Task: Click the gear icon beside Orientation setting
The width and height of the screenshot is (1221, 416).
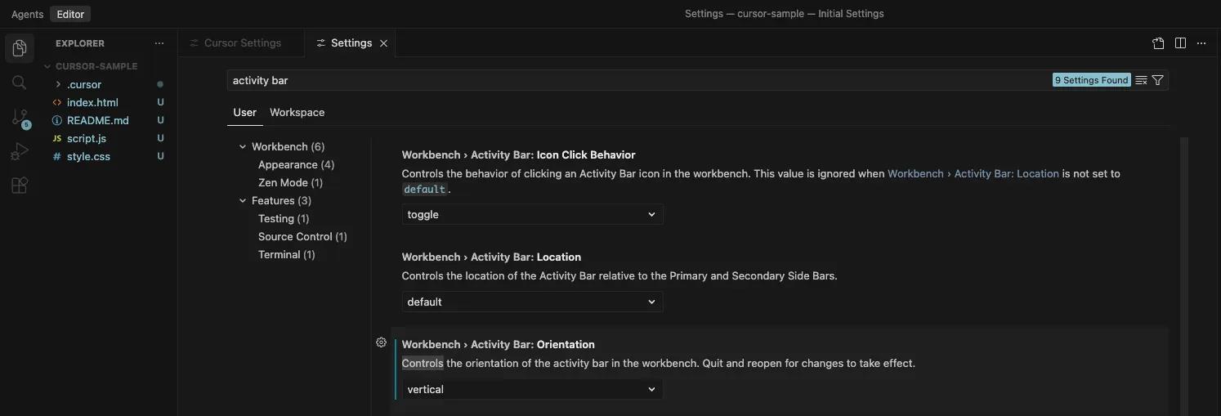Action: pyautogui.click(x=381, y=342)
